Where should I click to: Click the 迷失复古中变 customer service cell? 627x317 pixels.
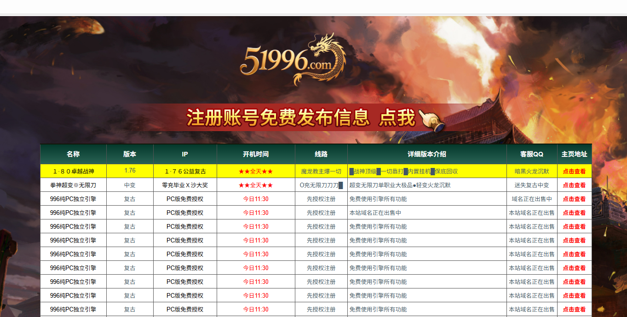[x=532, y=185]
